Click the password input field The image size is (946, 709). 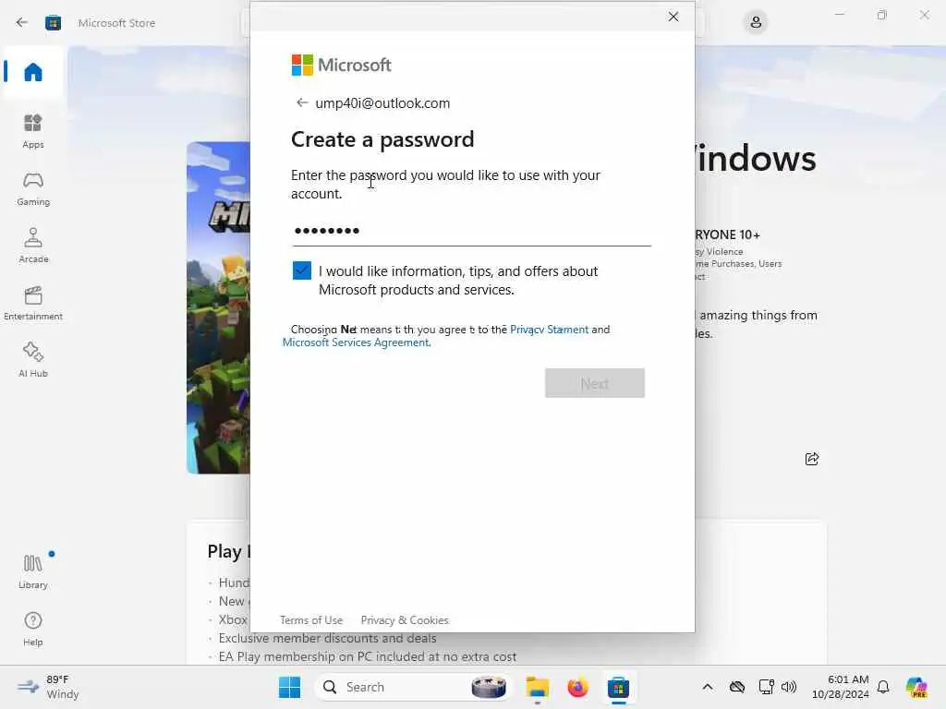471,231
